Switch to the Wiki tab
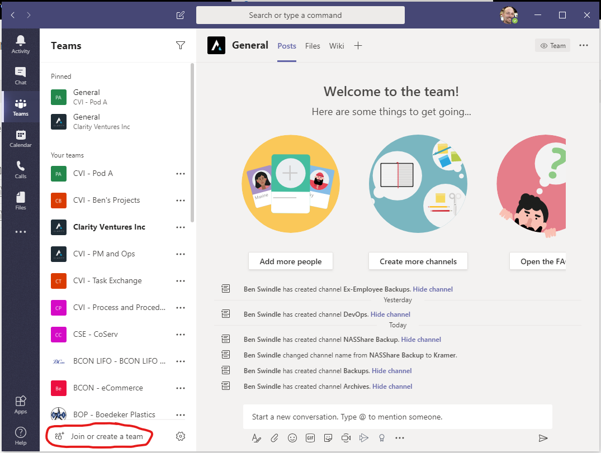 pyautogui.click(x=337, y=46)
